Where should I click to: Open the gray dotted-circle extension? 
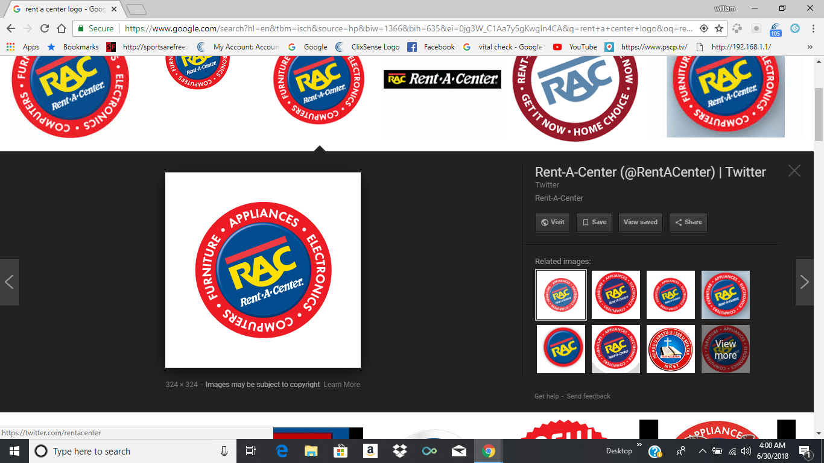(x=737, y=28)
